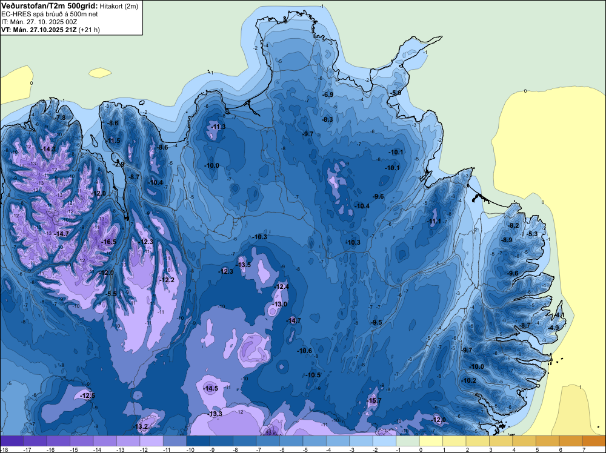Click the -6.9 temperature label
Viewport: 606px width, 453px height.
pyautogui.click(x=328, y=94)
